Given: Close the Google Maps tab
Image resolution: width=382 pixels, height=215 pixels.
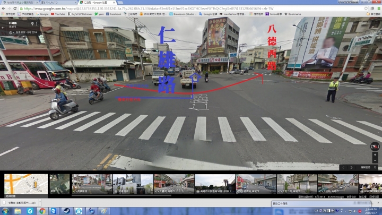Looking at the screenshot, I should click(x=114, y=3).
